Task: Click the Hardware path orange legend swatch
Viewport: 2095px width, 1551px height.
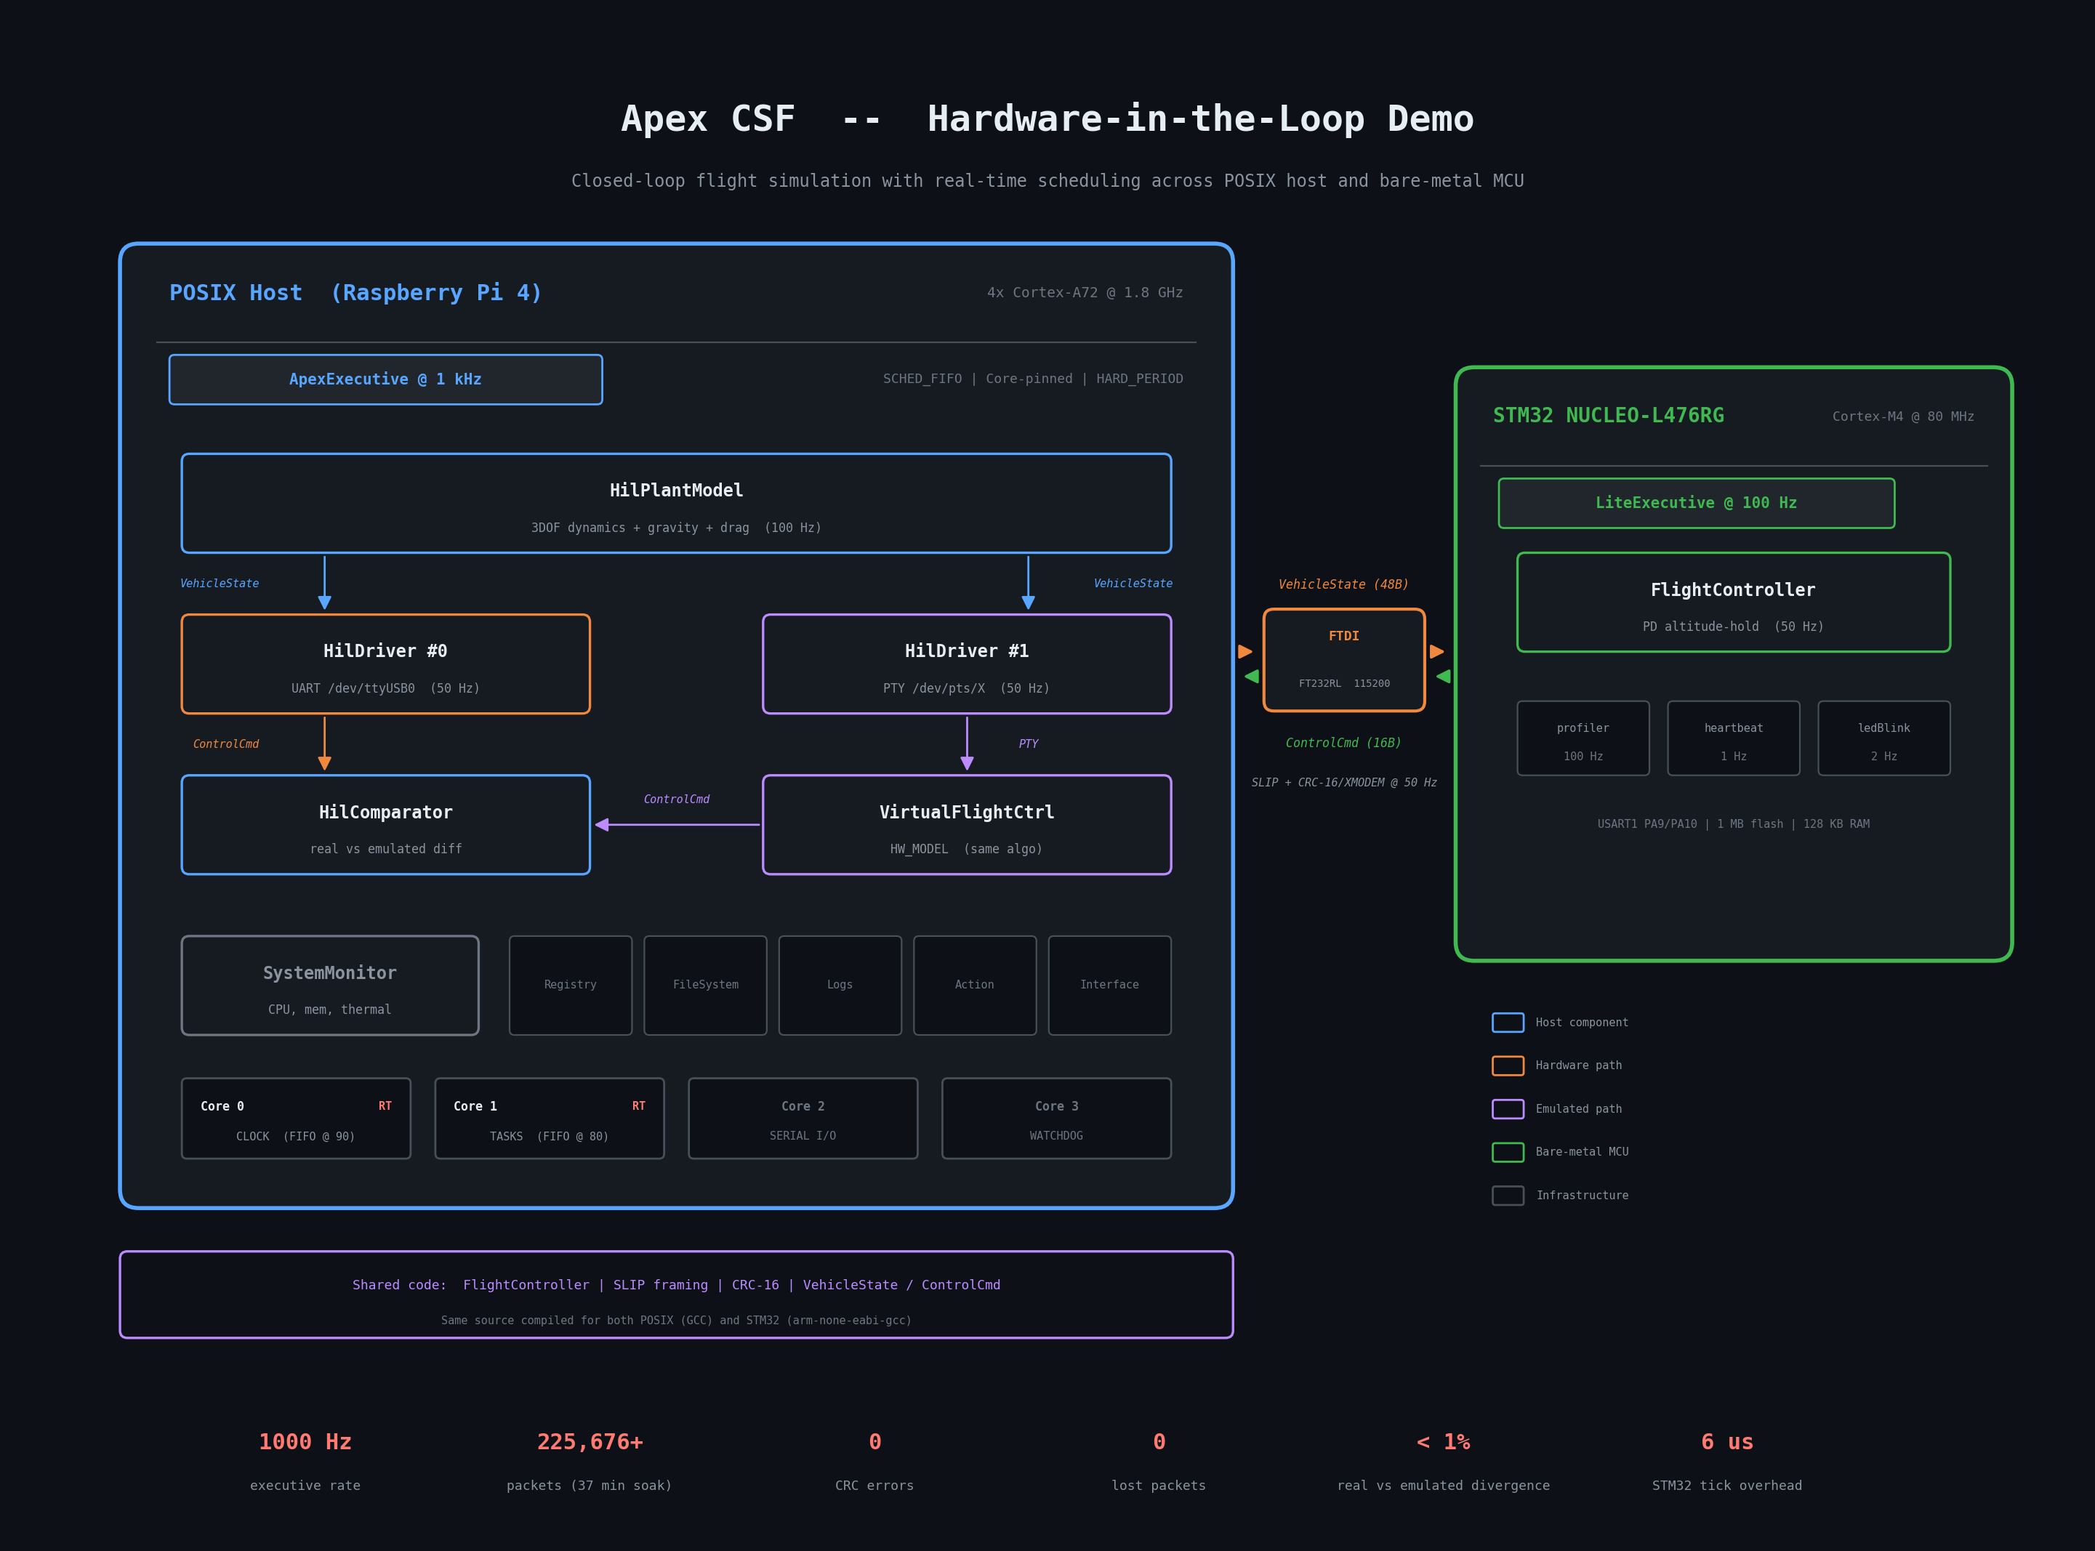Action: (x=1507, y=1065)
